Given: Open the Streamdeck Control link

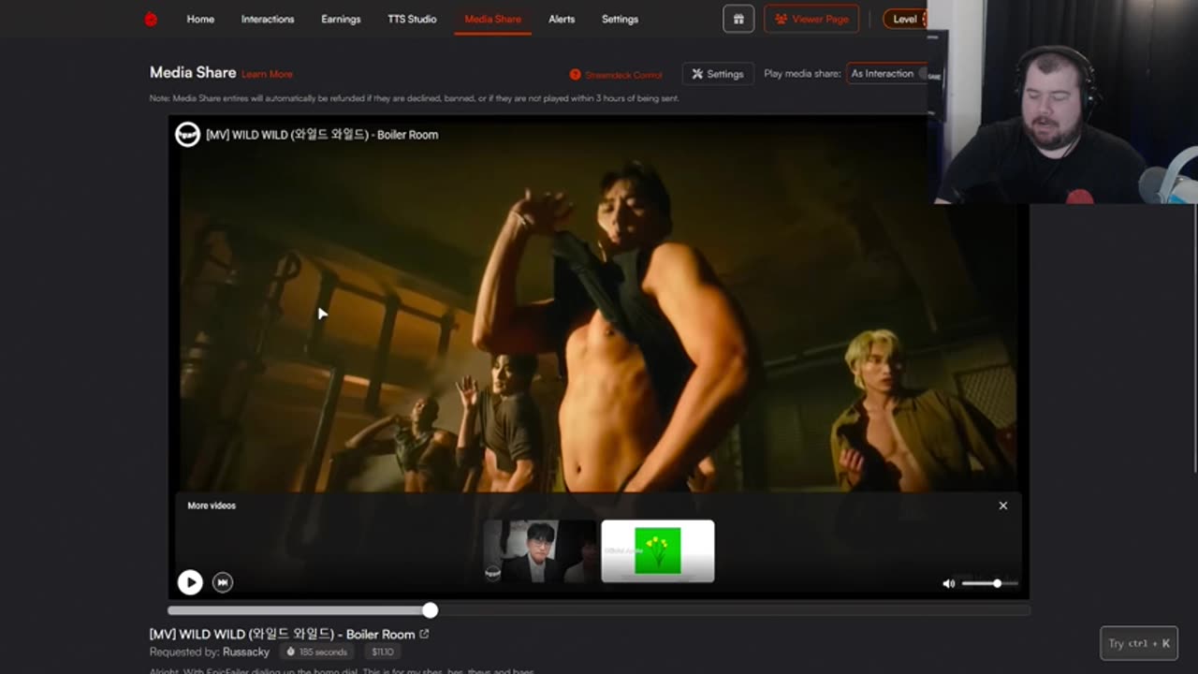Looking at the screenshot, I should click(623, 74).
